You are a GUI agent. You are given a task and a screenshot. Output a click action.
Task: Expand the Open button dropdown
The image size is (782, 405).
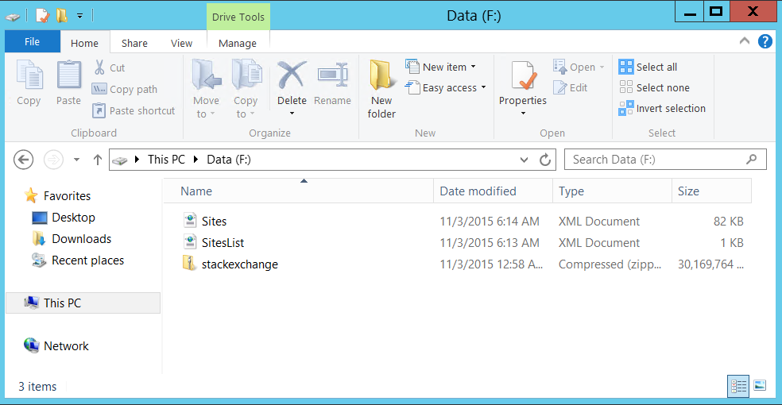[602, 67]
